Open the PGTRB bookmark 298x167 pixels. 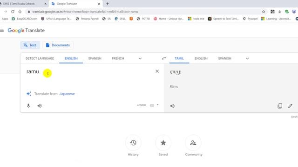coord(143,19)
